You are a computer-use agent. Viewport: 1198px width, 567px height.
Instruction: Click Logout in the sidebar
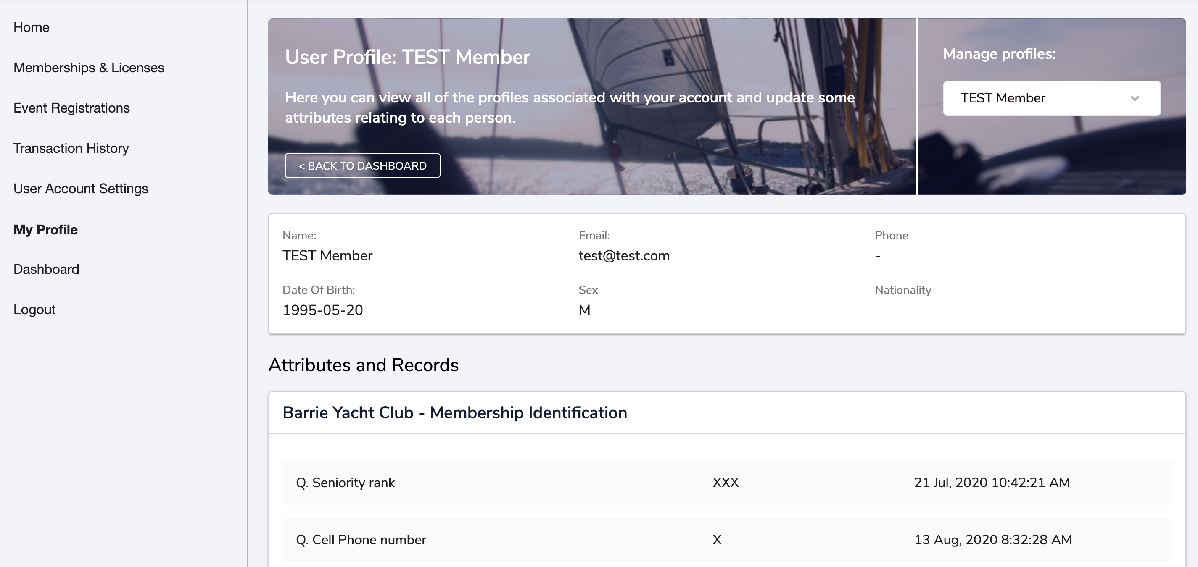[34, 310]
